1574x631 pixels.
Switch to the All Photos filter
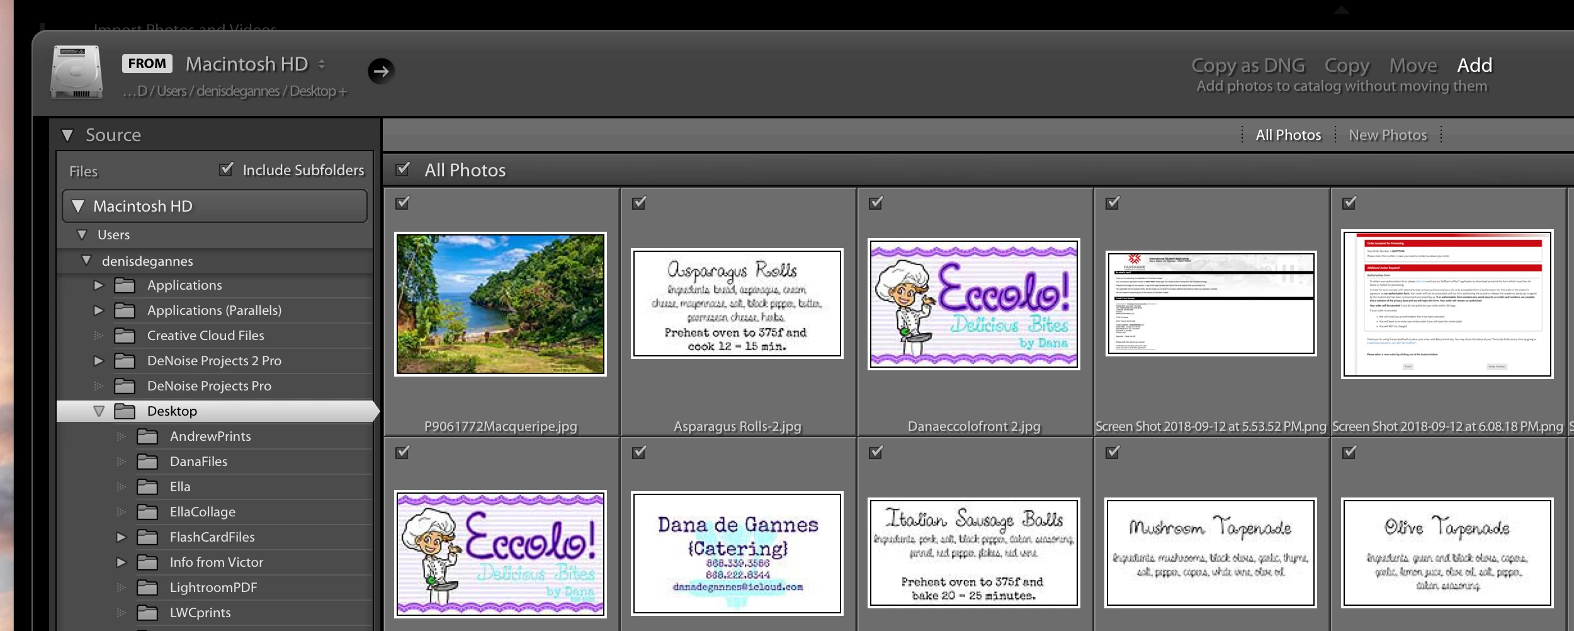pos(1288,135)
